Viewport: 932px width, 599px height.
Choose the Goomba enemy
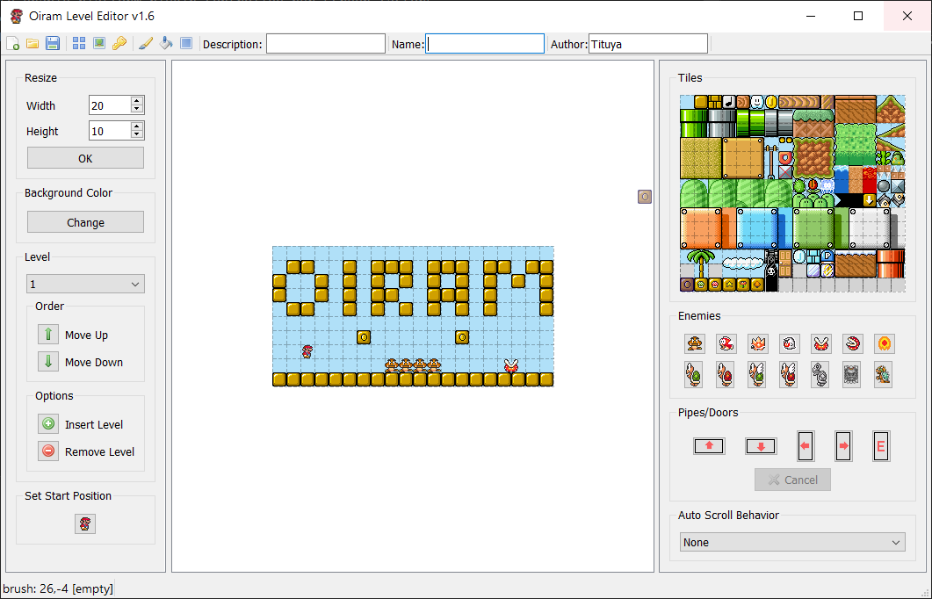694,343
